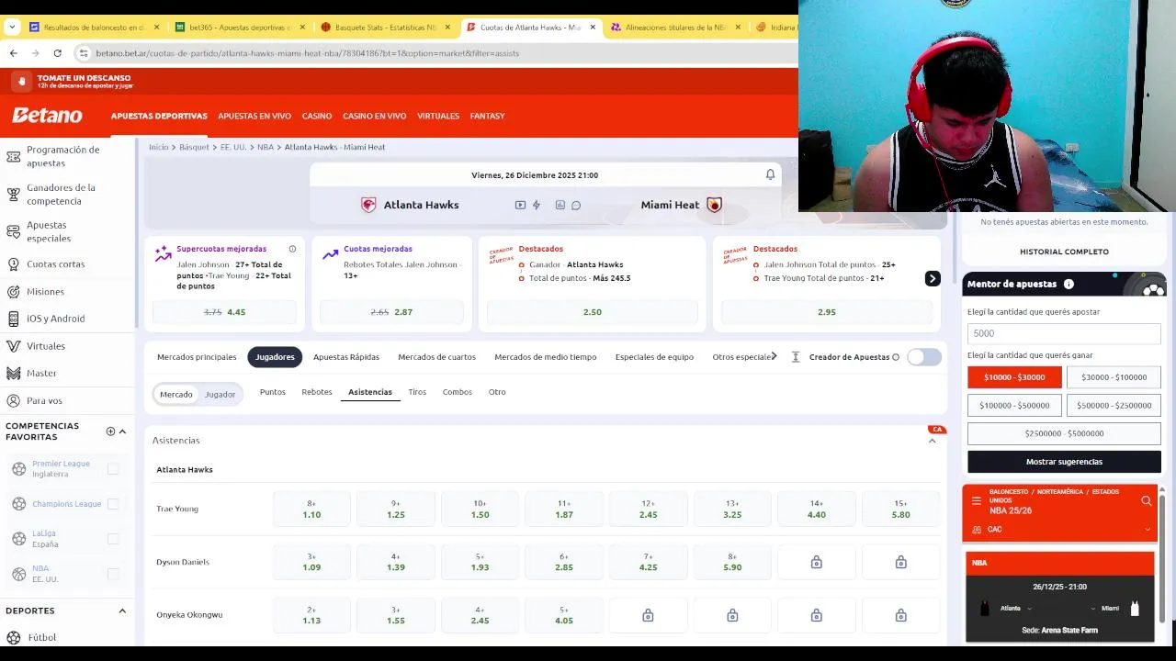Check the NBA EE. UU. favorite checkbox
This screenshot has height=661, width=1176.
pyautogui.click(x=113, y=574)
